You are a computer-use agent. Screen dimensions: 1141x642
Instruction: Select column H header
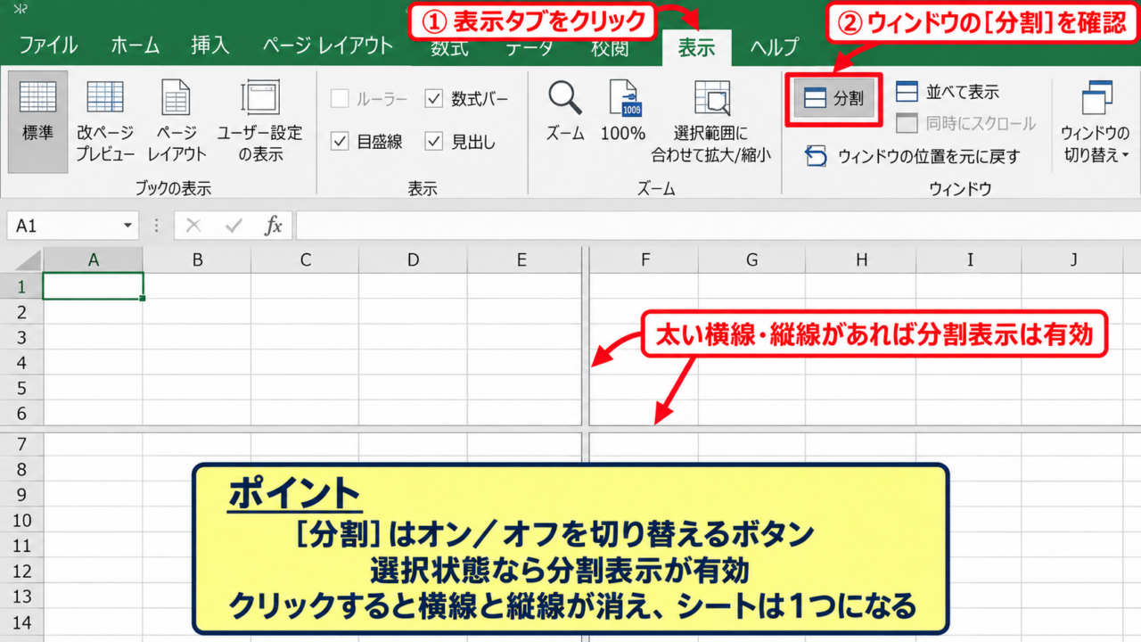pos(861,259)
